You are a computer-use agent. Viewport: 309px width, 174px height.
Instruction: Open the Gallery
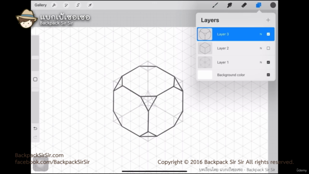41,5
